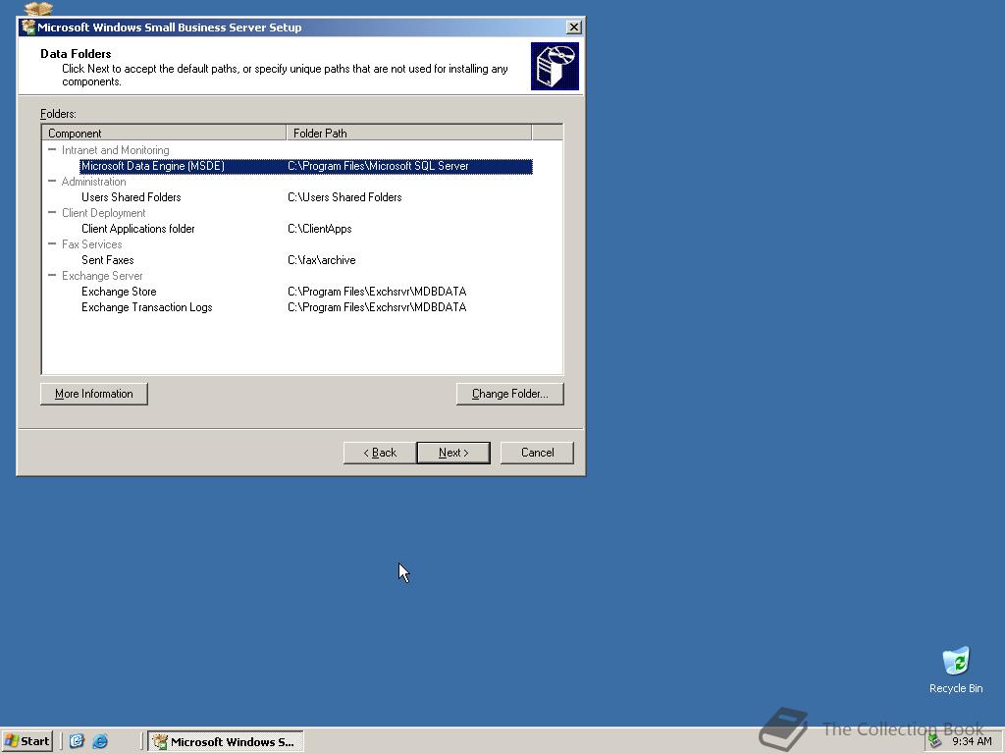Screen dimensions: 1005x754
Task: Click the setup icon in the title bar
Action: pyautogui.click(x=28, y=27)
